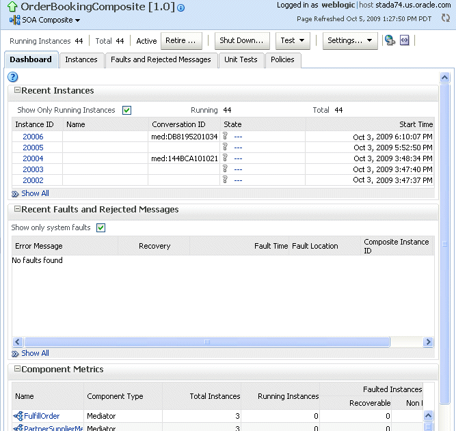Screen dimensions: 456x431
Task: Open instance 20006 link
Action: [33, 137]
